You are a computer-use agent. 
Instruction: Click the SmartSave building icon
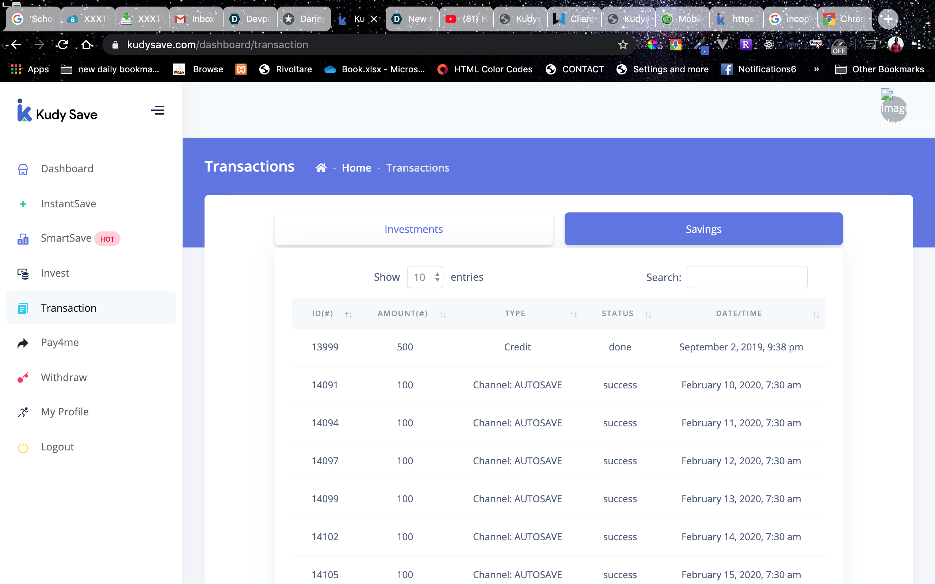[23, 239]
